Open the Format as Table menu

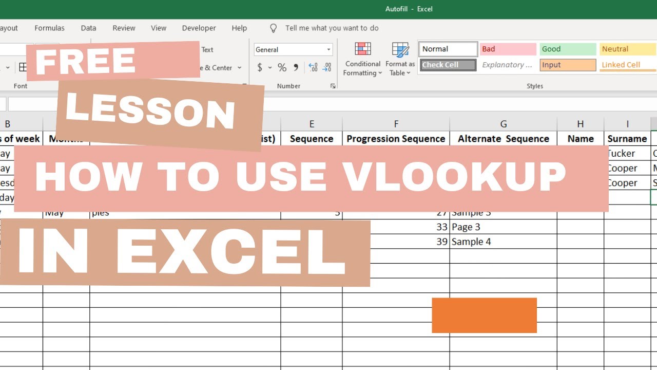[400, 59]
